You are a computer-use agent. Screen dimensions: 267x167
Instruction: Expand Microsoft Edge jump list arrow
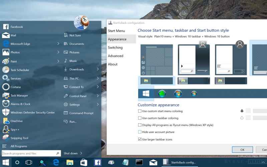click(58, 44)
